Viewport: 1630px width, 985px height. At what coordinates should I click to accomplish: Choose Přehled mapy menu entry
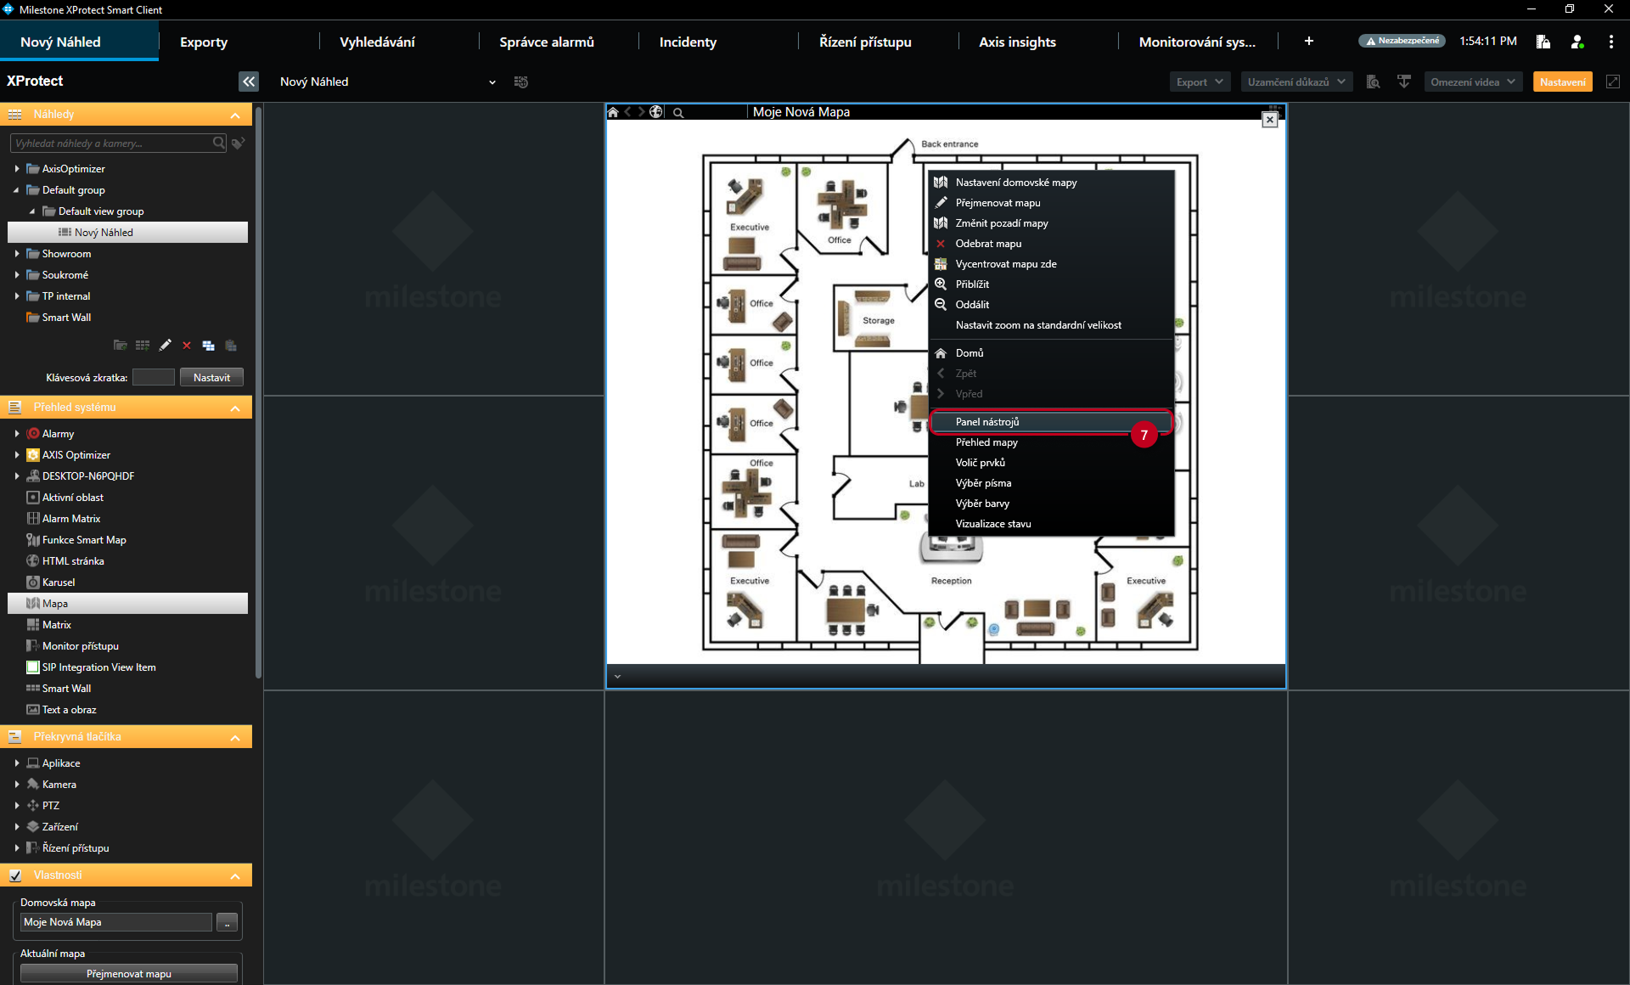point(1051,442)
